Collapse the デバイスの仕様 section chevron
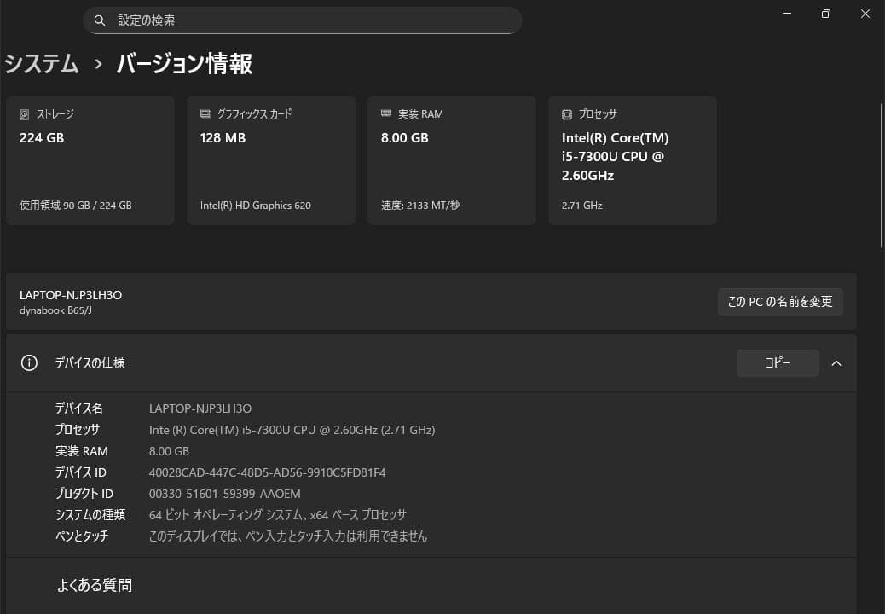 [836, 362]
